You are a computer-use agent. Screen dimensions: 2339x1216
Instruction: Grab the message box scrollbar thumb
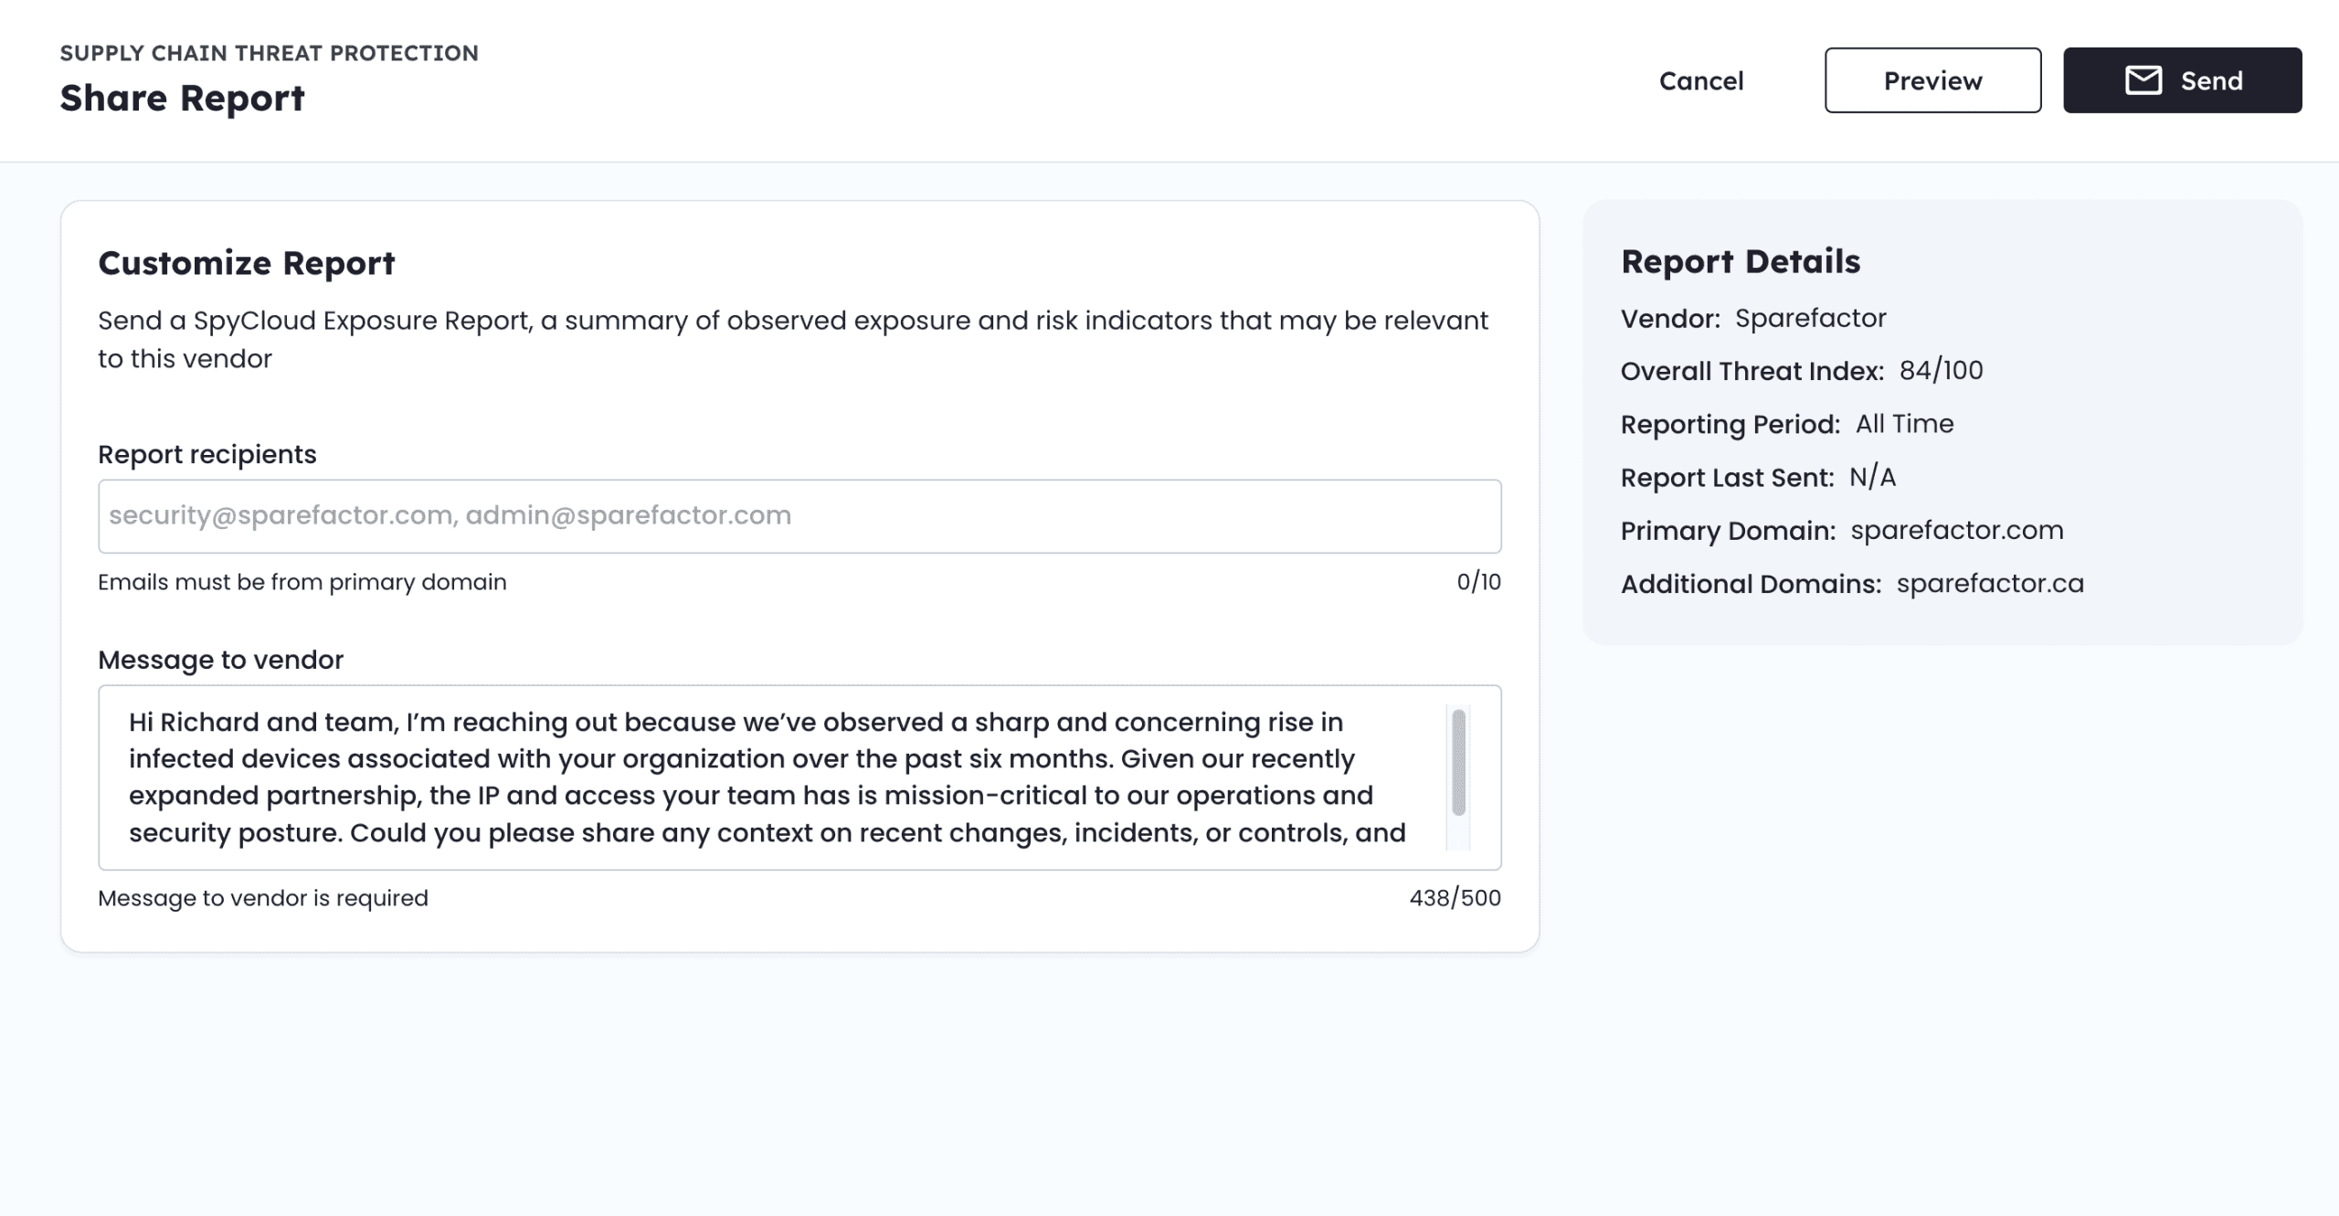point(1458,762)
